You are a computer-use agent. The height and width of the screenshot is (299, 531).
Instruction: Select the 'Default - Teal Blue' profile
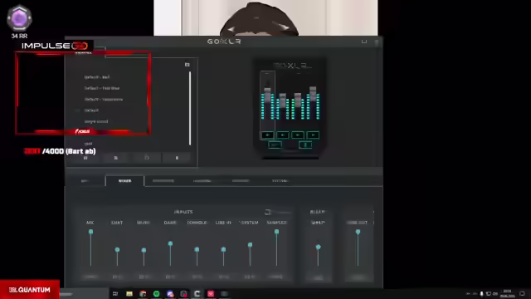point(101,88)
